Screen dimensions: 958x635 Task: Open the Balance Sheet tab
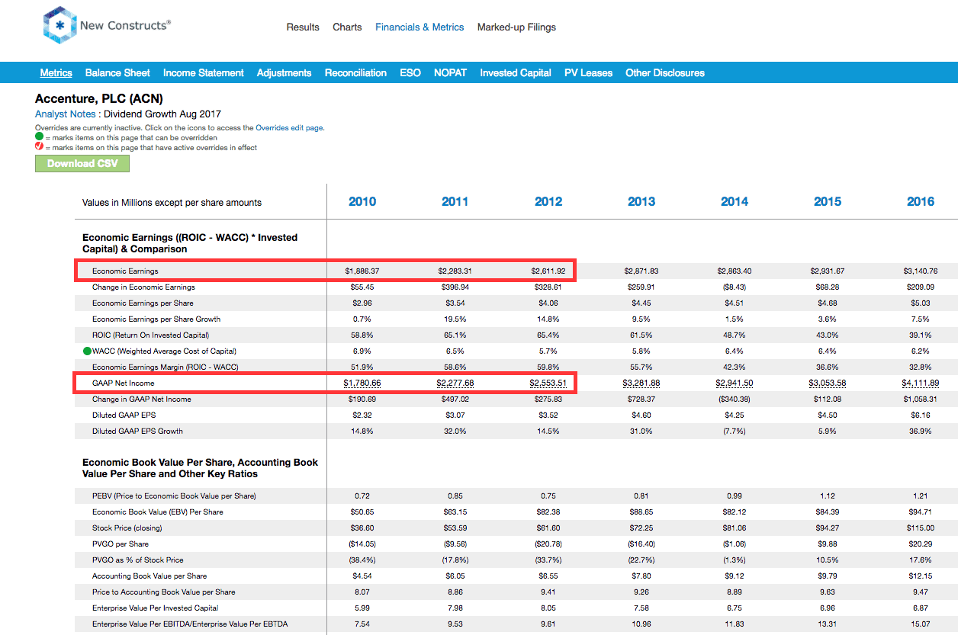tap(117, 73)
